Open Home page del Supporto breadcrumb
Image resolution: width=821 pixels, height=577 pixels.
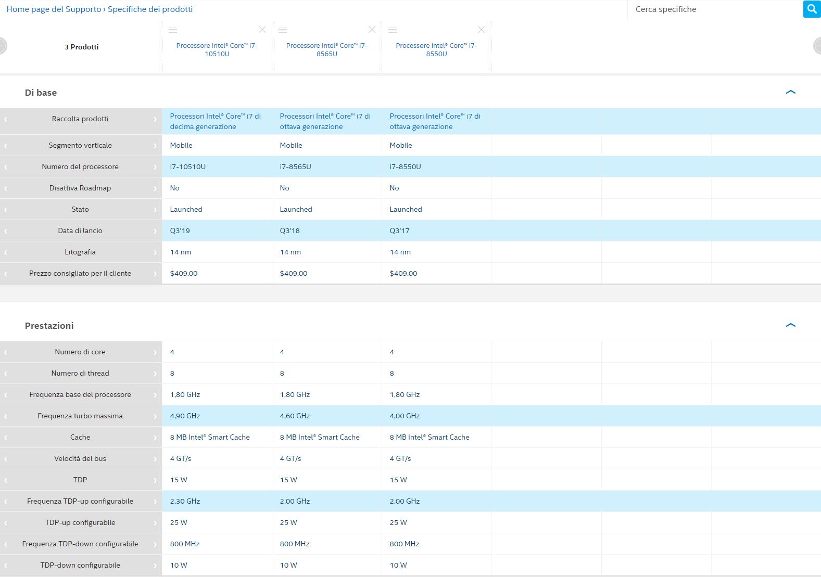[x=54, y=9]
